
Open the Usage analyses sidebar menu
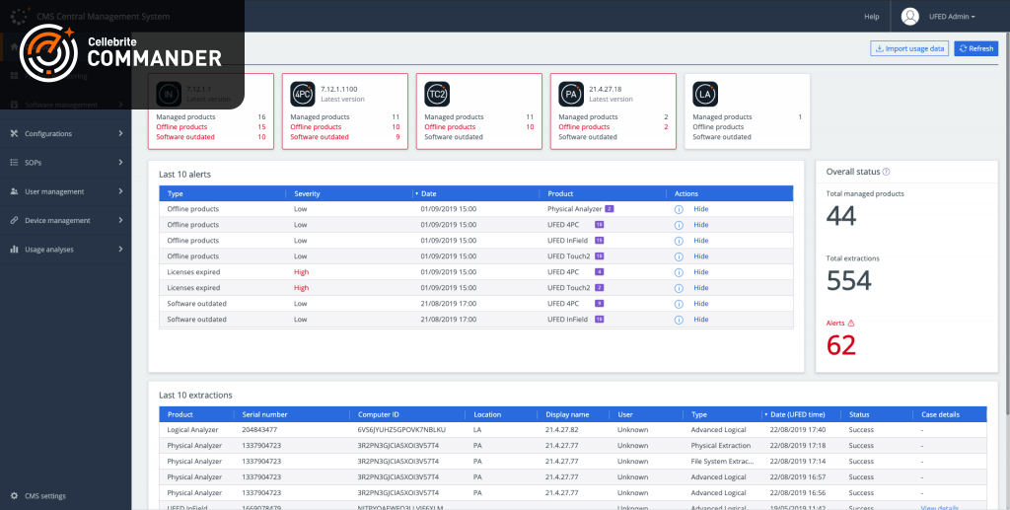[66, 250]
